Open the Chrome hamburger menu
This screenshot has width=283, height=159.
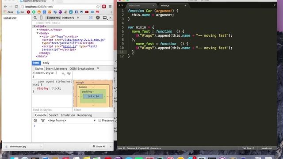pos(110,7)
